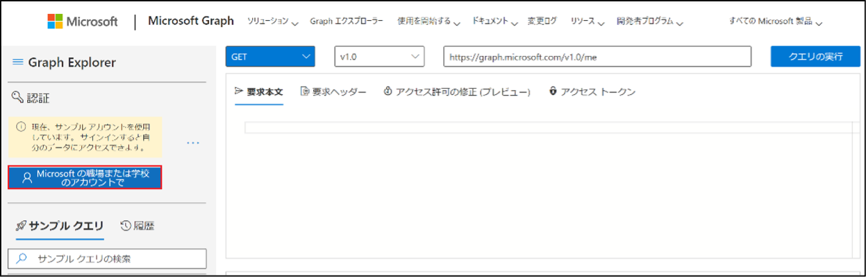Click the Microsoft logo
Screen dimensions: 866x277
click(83, 21)
